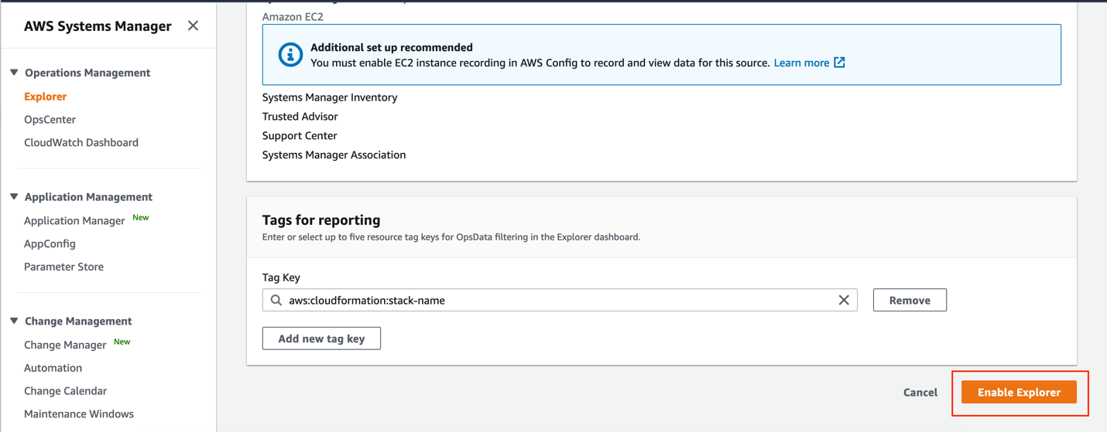Open Maintenance Windows
Screen dimensions: 1107x432
tap(79, 414)
